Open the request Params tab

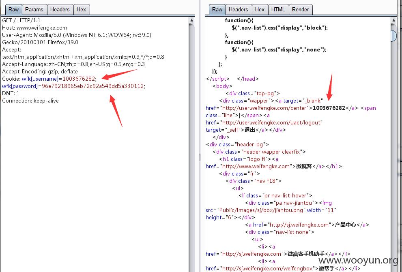point(34,9)
